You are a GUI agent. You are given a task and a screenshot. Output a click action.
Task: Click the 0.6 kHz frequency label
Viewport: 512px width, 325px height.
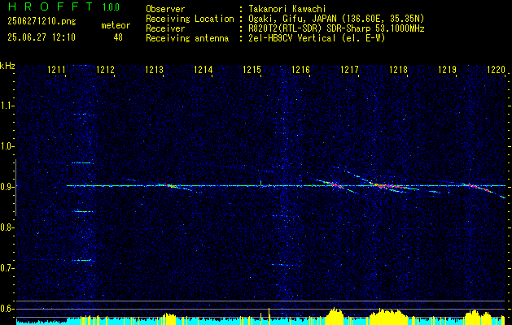(7, 309)
